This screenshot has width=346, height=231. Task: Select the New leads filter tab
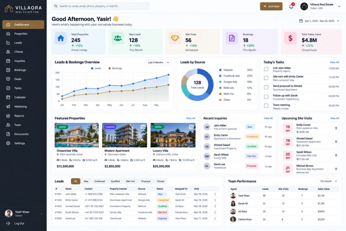(86, 181)
